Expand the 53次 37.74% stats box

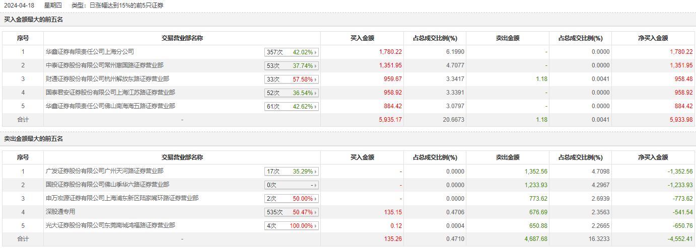click(x=292, y=66)
